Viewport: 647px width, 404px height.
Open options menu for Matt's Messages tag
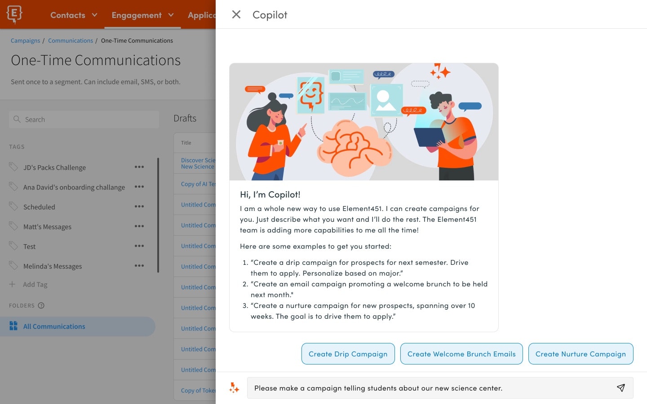139,226
